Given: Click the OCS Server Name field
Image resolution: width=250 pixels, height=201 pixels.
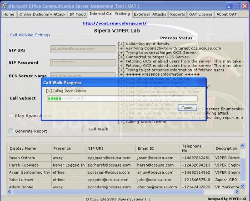Looking at the screenshot, I should (x=83, y=75).
